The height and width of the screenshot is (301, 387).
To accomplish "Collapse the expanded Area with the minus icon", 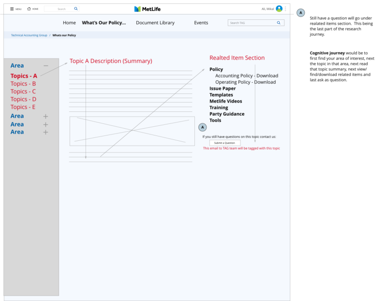I will tap(45, 66).
